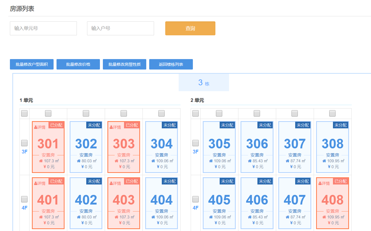Open details icon on room 408
Viewport: 371px width, 231px height.
pos(320,183)
